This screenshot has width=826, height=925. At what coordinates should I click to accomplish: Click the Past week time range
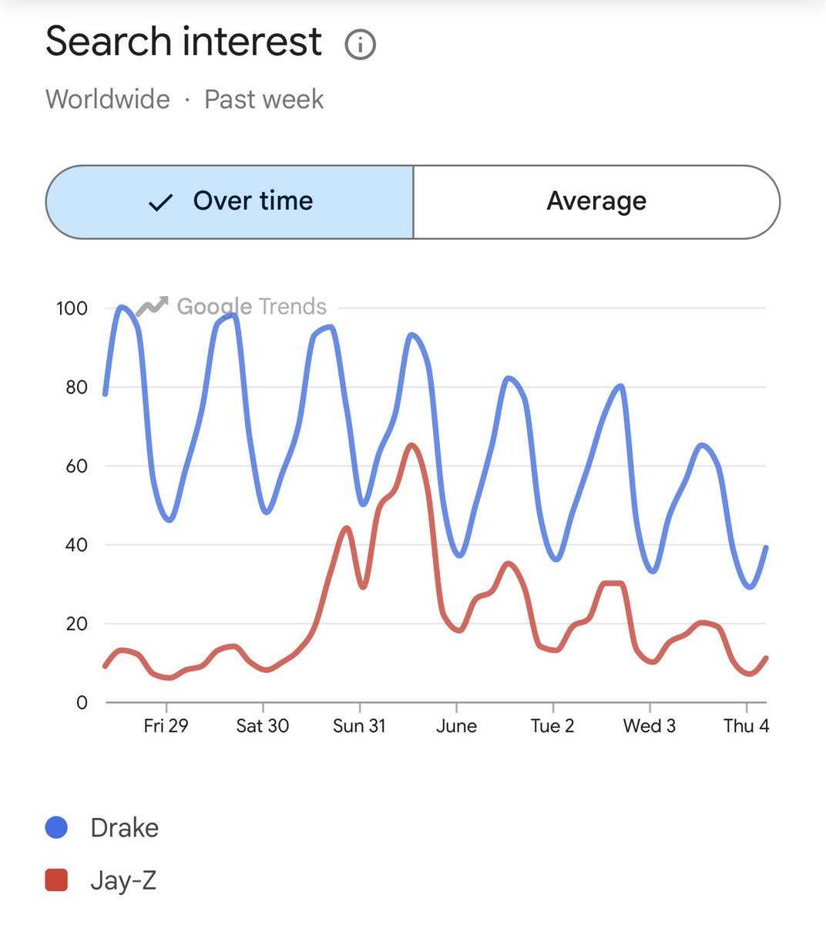264,99
